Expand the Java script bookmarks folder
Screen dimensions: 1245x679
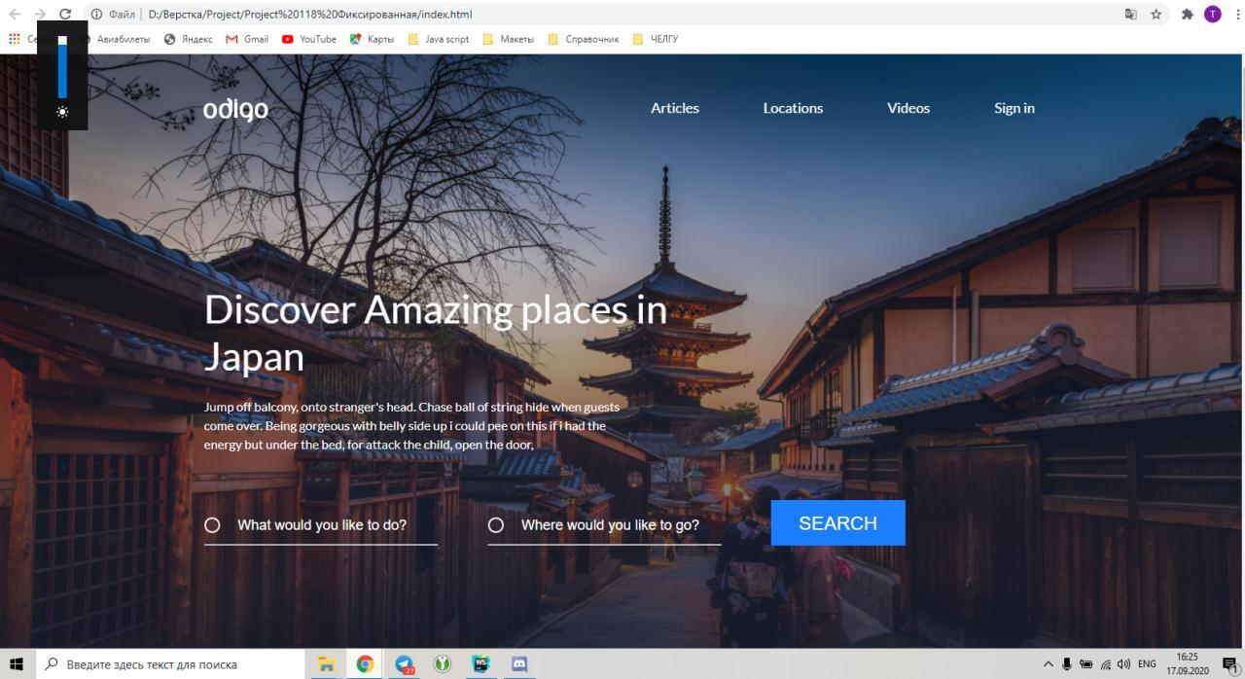438,39
